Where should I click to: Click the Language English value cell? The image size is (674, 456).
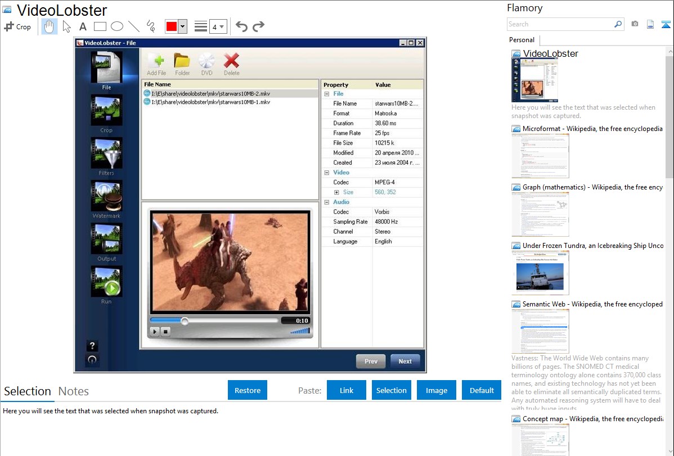click(398, 242)
